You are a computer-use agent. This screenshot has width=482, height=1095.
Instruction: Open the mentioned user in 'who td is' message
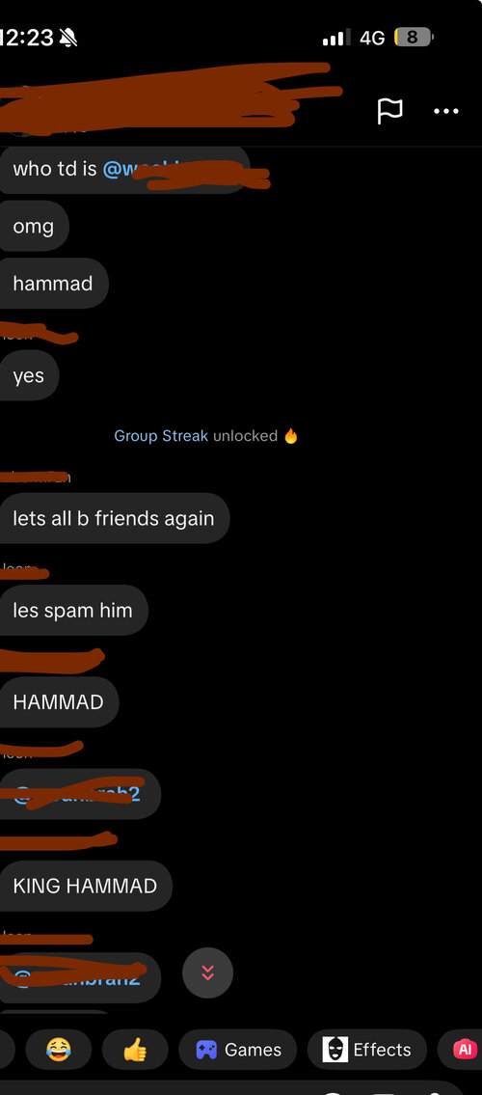click(x=185, y=168)
